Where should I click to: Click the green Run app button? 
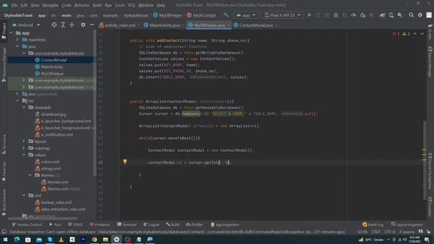[x=309, y=15]
